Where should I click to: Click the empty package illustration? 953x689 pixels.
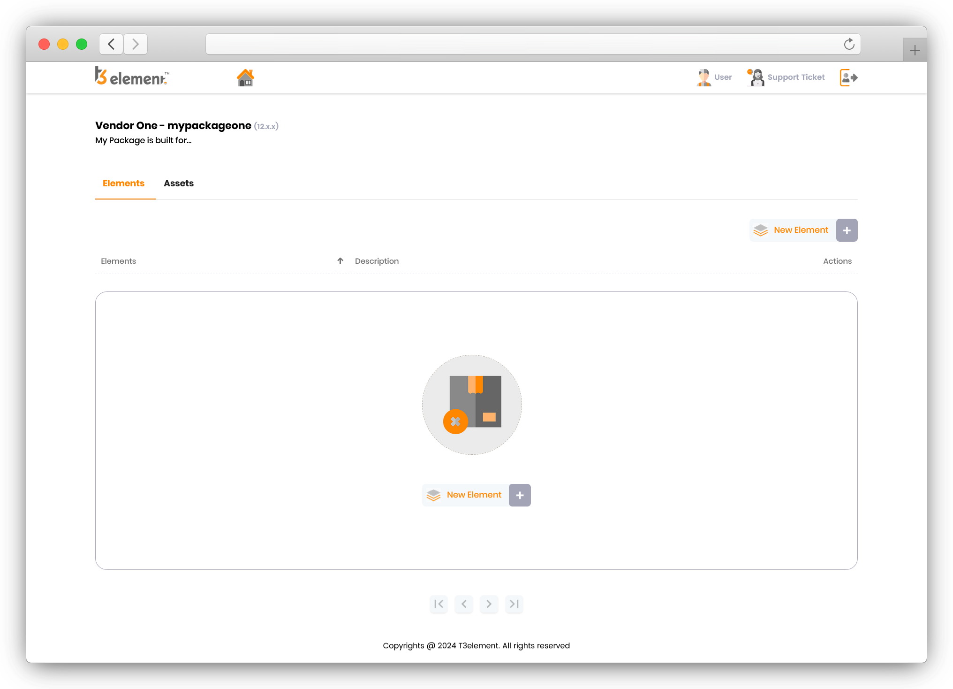coord(472,405)
